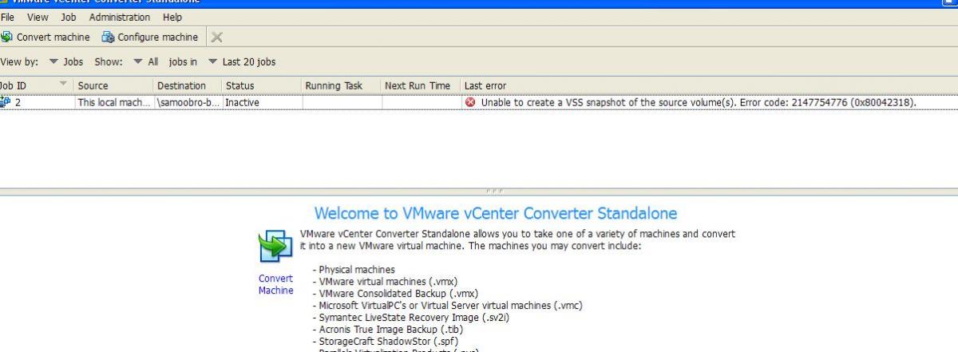The height and width of the screenshot is (352, 958).
Task: Sort by Running Task column header
Action: (x=341, y=85)
